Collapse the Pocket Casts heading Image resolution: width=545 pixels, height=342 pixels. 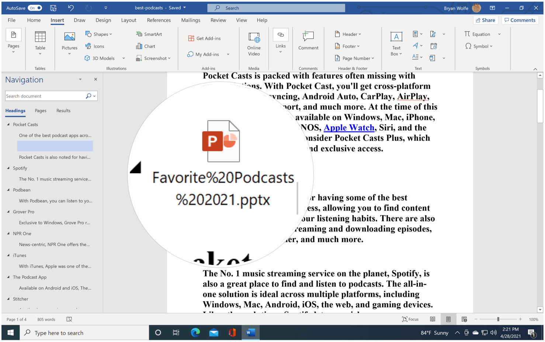[8, 124]
